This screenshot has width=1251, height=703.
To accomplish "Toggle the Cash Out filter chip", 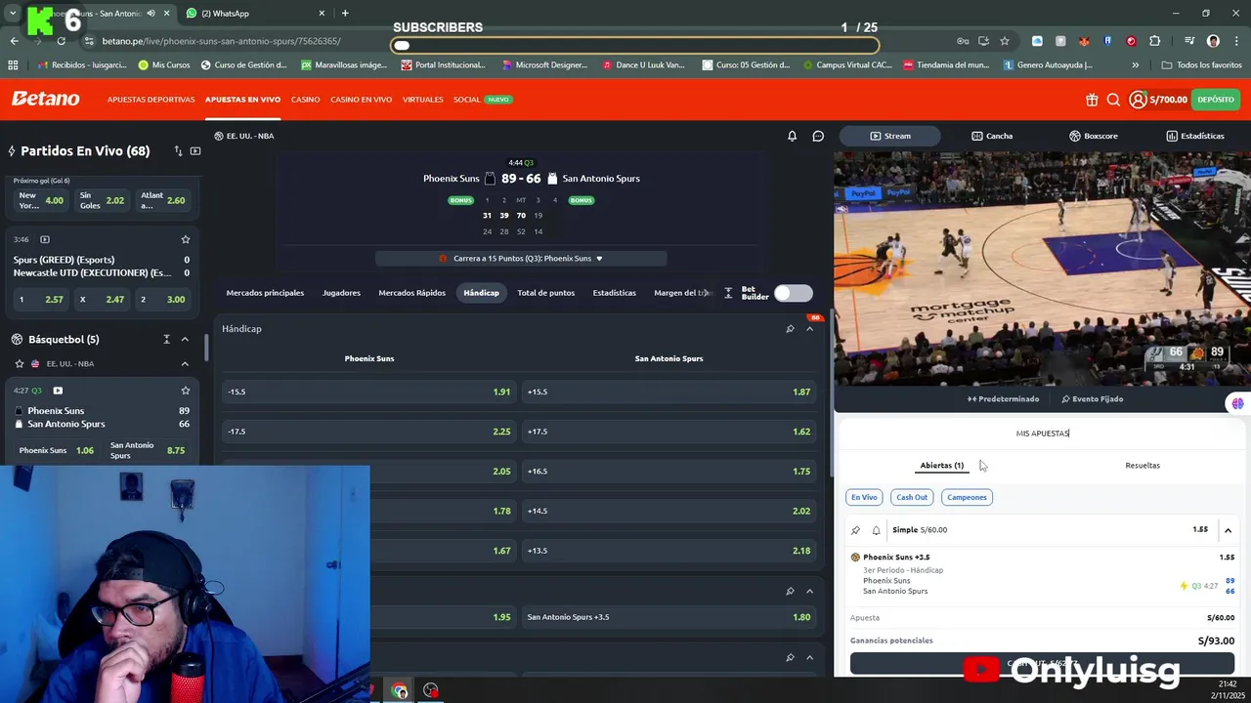I will (912, 497).
